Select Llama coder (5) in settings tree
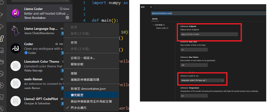Image resolution: width=275 pixels, height=112 pixels. point(162,28)
